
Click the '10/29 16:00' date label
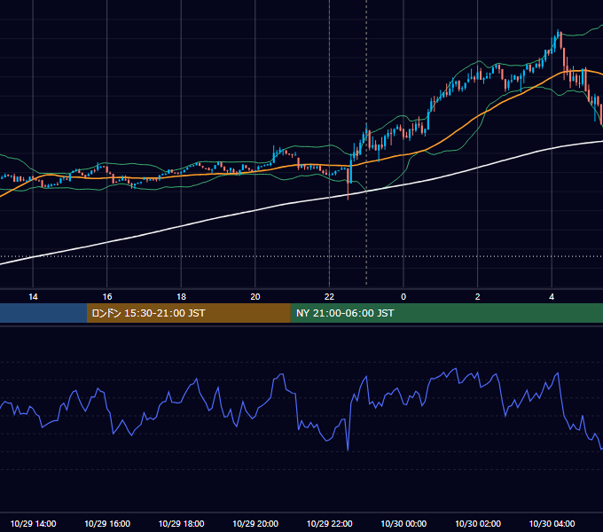[x=107, y=523]
